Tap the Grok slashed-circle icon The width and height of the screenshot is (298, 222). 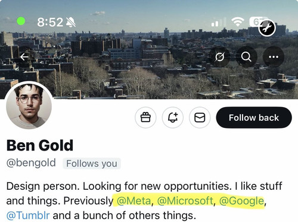coord(219,57)
